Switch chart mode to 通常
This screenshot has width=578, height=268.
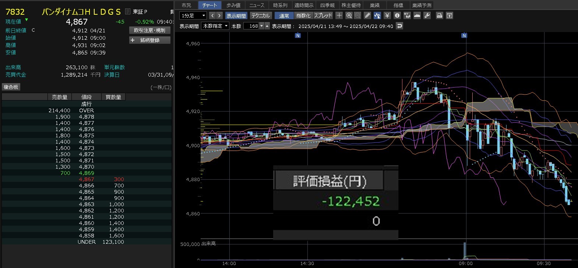(284, 15)
